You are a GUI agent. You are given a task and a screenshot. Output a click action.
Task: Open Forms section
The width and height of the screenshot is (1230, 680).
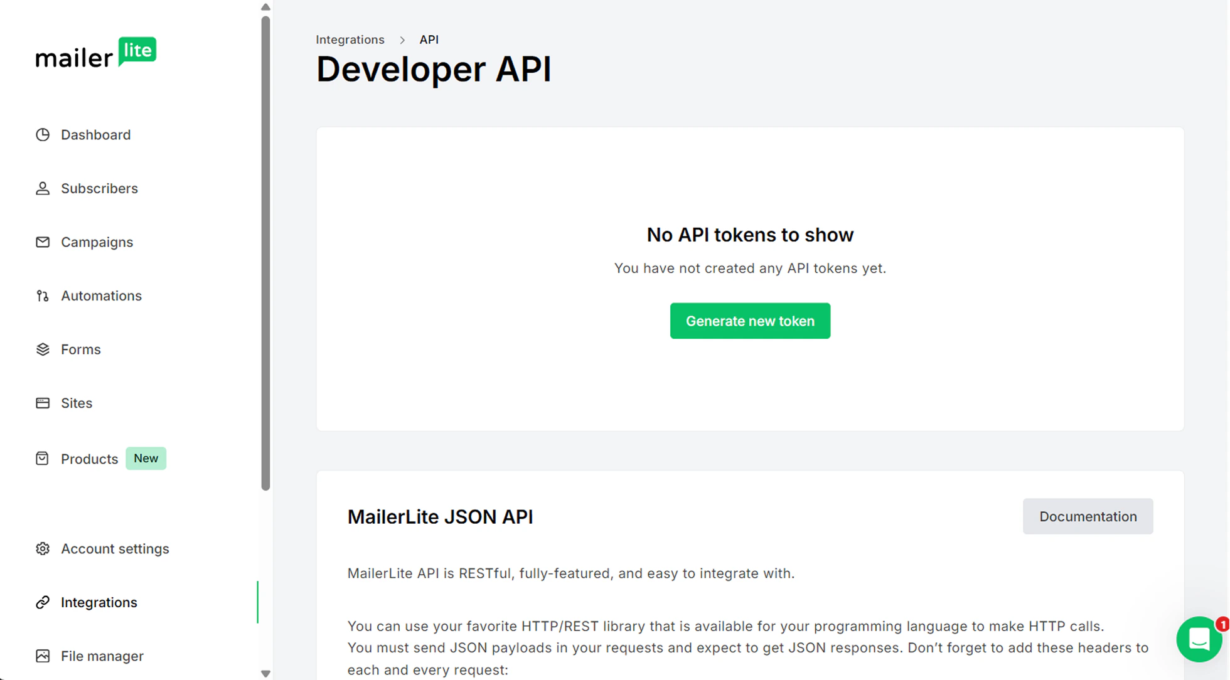coord(80,349)
